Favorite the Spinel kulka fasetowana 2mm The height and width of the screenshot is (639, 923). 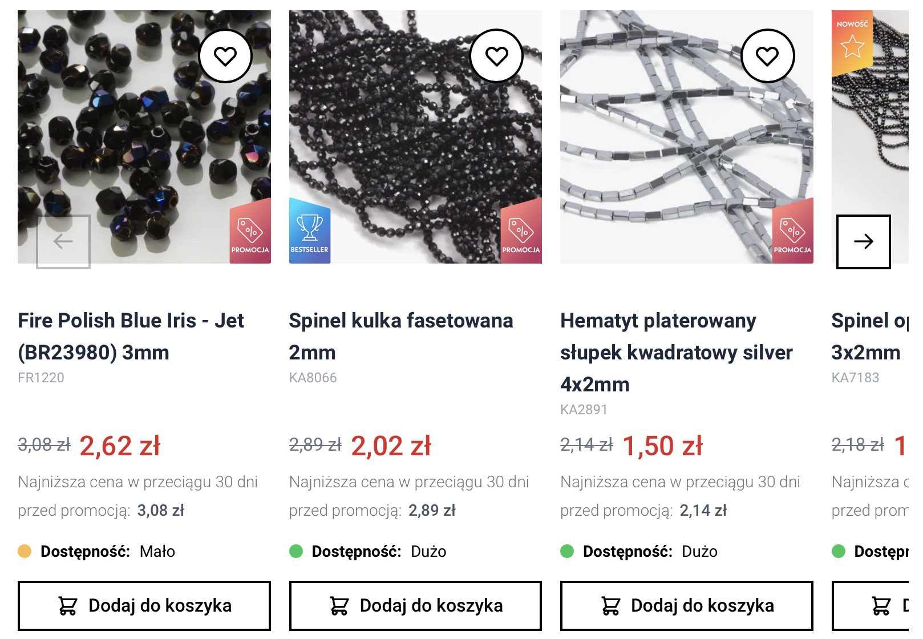click(x=496, y=56)
